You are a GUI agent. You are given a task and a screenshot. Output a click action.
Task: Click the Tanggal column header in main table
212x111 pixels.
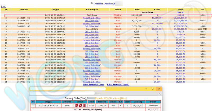[x=55, y=9]
